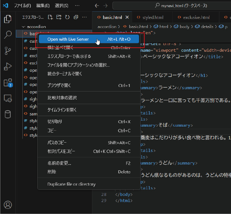Open the Explorer view in activity bar

click(8, 19)
